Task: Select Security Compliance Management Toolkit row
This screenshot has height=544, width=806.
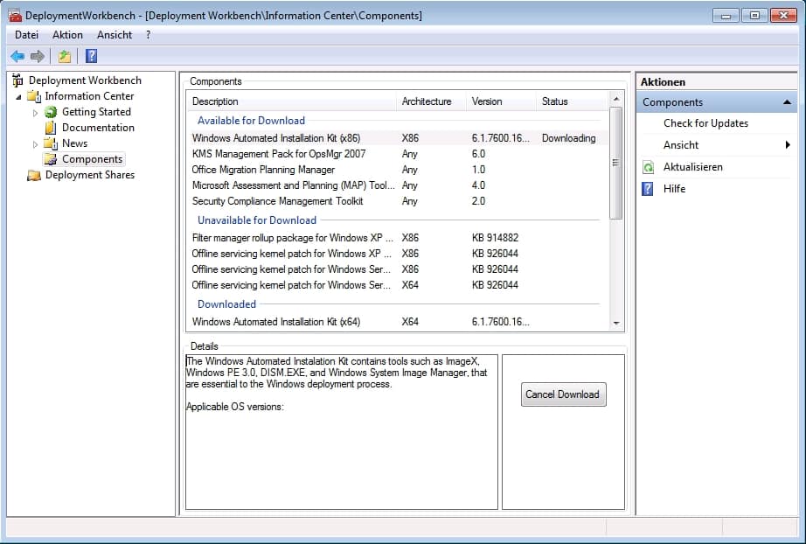Action: (398, 201)
